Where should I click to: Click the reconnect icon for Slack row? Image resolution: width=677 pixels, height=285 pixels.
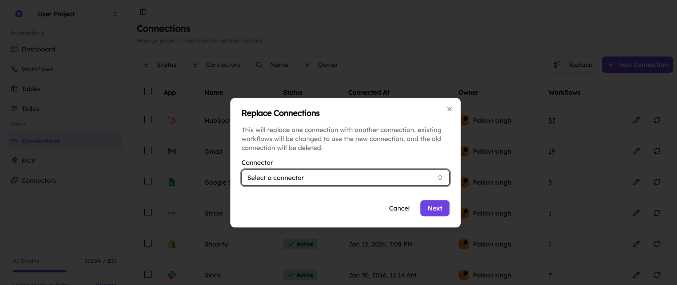coord(657,275)
